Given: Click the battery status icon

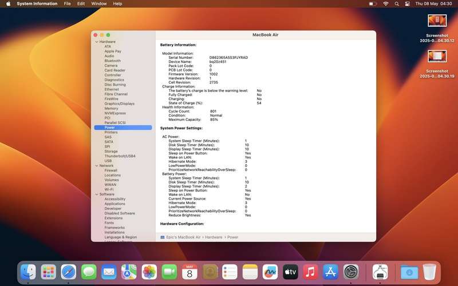Looking at the screenshot, I should [x=373, y=4].
